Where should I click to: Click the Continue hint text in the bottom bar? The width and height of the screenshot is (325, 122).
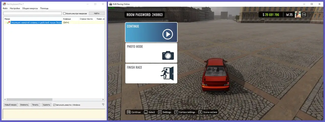(136, 112)
